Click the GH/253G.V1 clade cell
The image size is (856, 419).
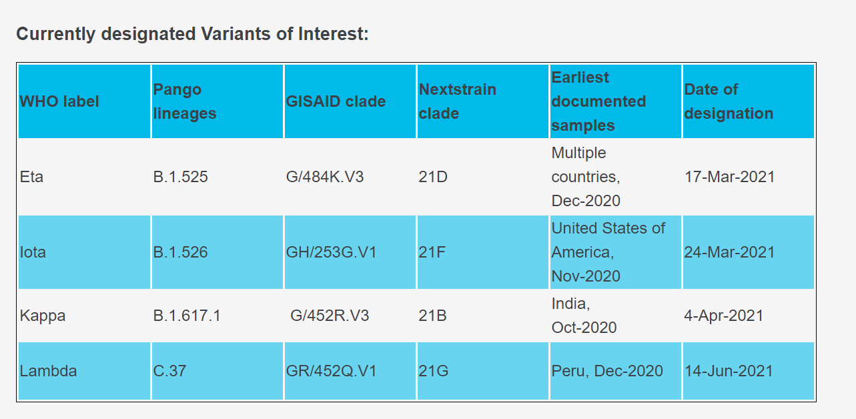pyautogui.click(x=331, y=252)
